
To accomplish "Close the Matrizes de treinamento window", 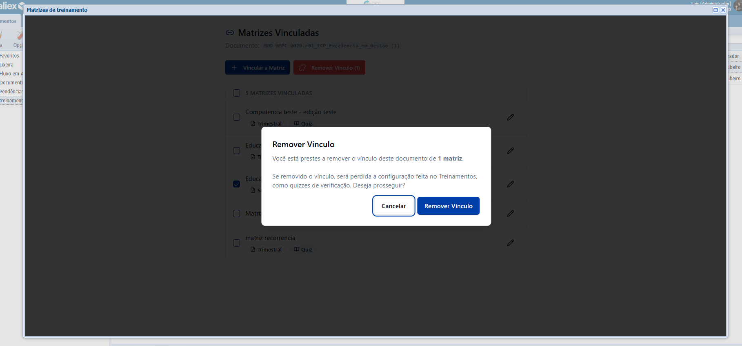I will (x=723, y=10).
